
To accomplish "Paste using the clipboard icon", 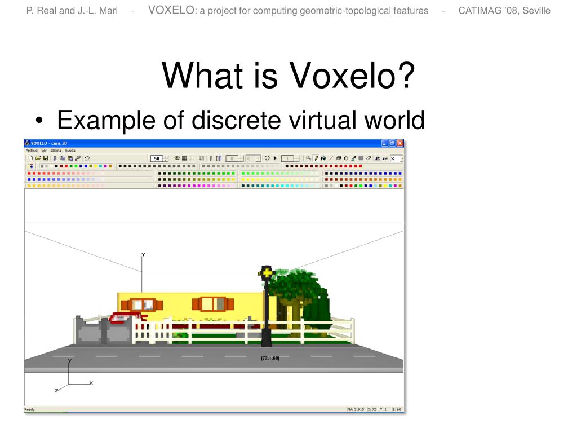I will pyautogui.click(x=70, y=158).
